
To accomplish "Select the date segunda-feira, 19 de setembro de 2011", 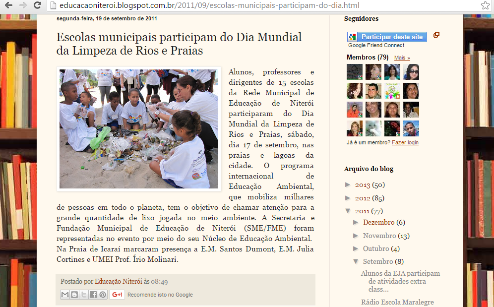I will coord(107,18).
